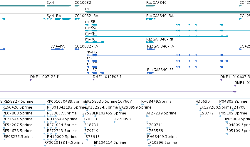This screenshot has height=147, width=250.
Task: Select the IP04809.3prime EST label
Action: tap(233, 102)
